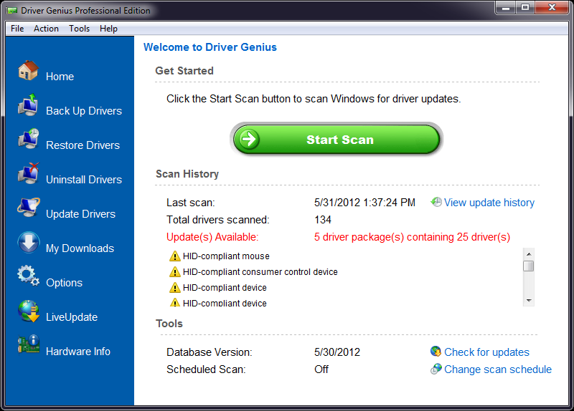Viewport: 574px width, 411px height.
Task: Click the red Update(s) Available label
Action: (x=212, y=237)
